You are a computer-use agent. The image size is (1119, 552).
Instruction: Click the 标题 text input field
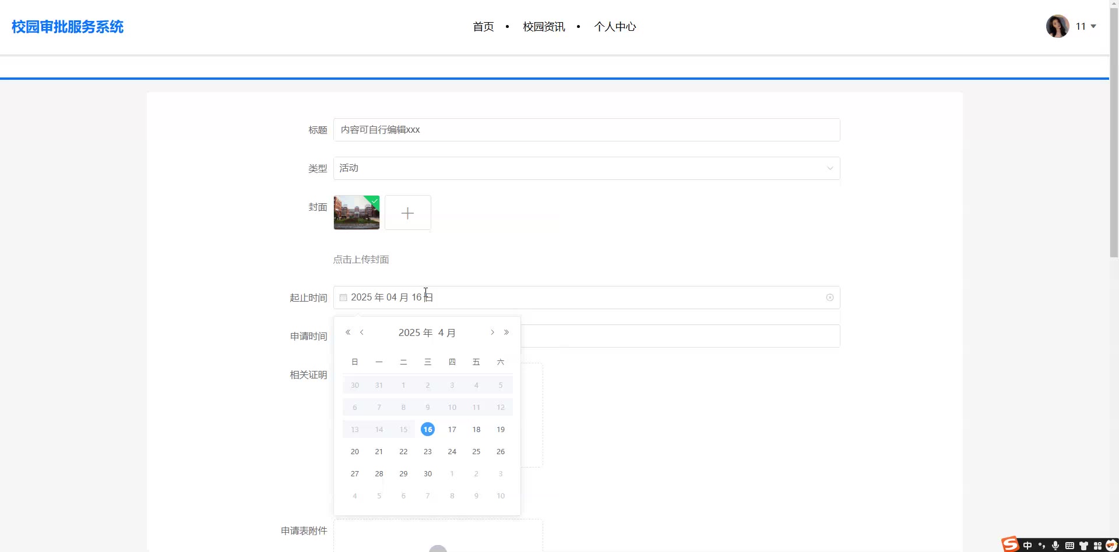pos(586,130)
